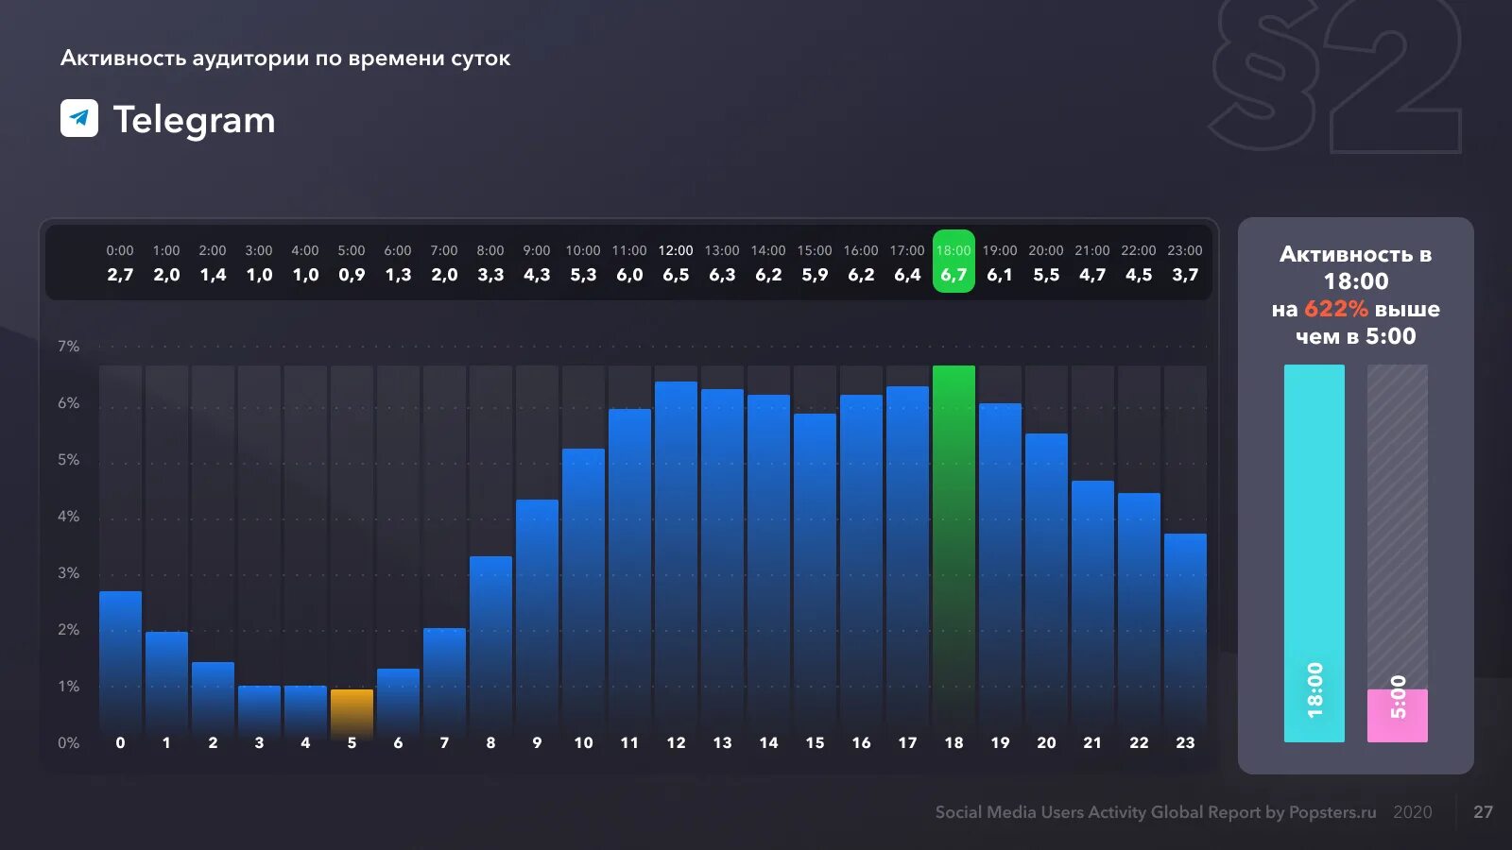Click the 7% y-axis label
The image size is (1512, 850).
point(68,347)
